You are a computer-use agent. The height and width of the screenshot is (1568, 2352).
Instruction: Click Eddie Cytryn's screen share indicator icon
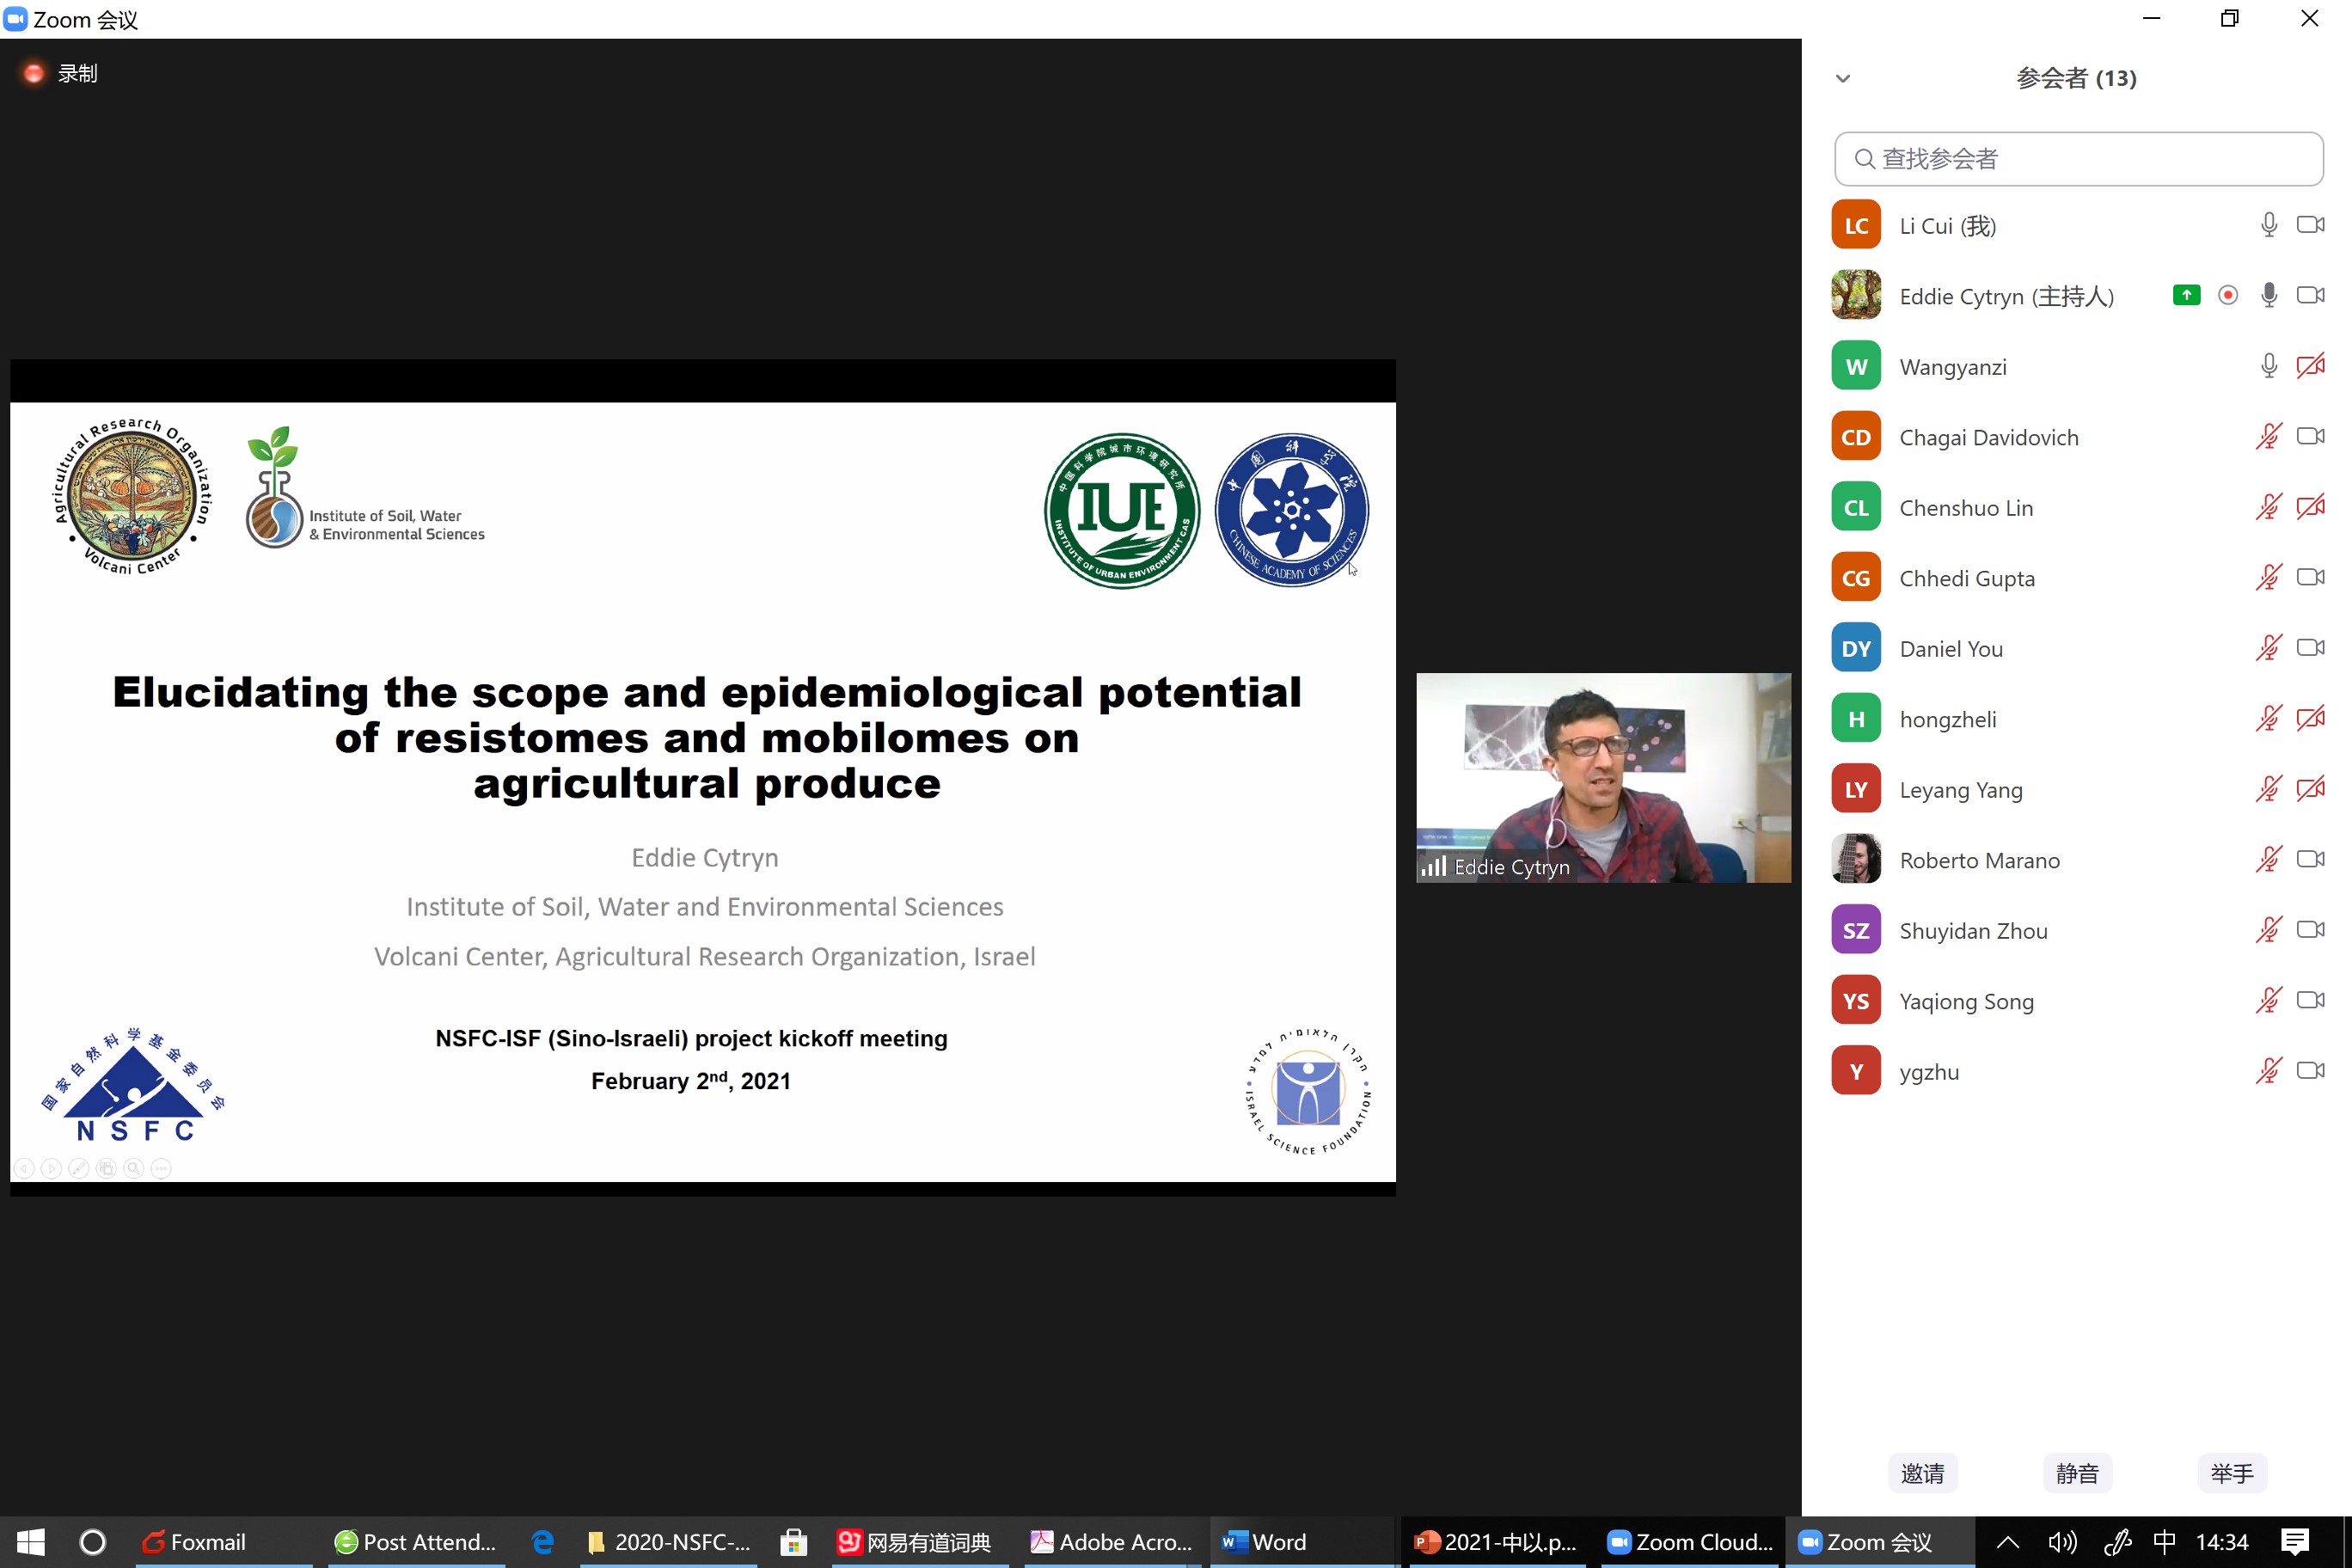(x=2186, y=295)
